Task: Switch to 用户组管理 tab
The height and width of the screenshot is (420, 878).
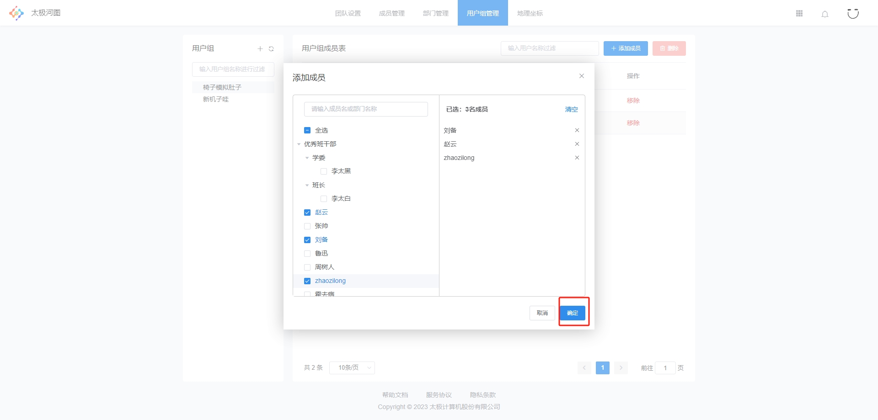Action: click(x=483, y=13)
